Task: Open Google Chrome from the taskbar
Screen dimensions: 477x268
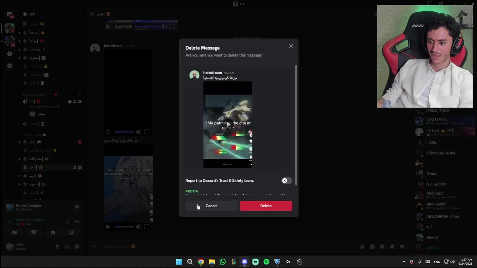Action: coord(201,262)
